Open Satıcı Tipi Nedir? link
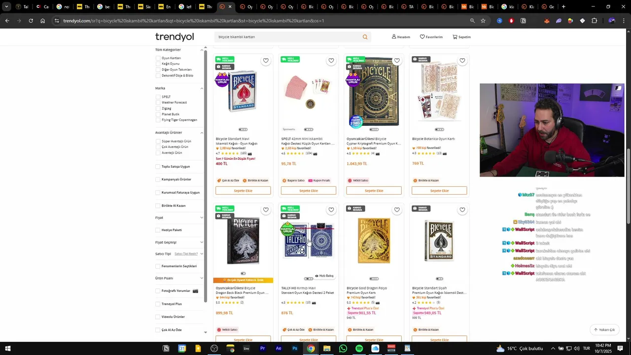Screen dimensions: 631x355 pos(186,254)
